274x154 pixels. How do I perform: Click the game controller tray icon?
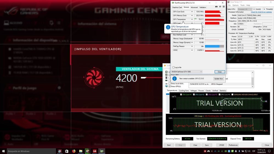208,151
